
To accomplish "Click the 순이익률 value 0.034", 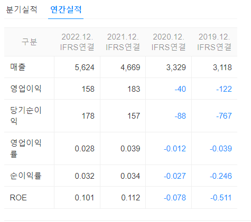I will 131,176.
